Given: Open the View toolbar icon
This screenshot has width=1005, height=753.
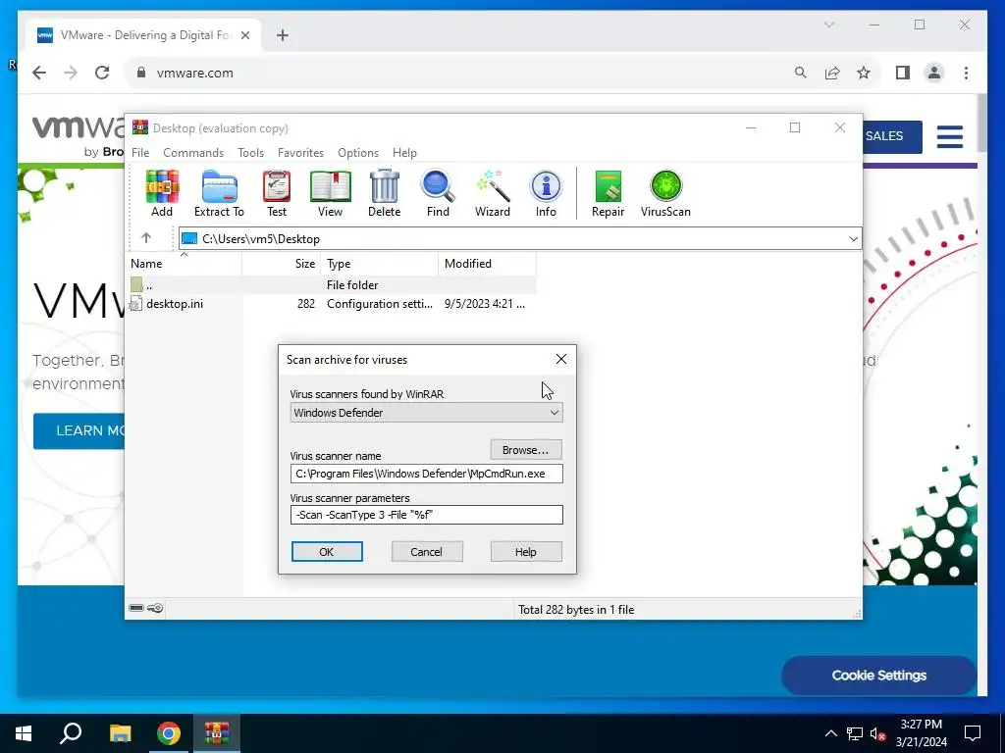Looking at the screenshot, I should click(x=330, y=193).
